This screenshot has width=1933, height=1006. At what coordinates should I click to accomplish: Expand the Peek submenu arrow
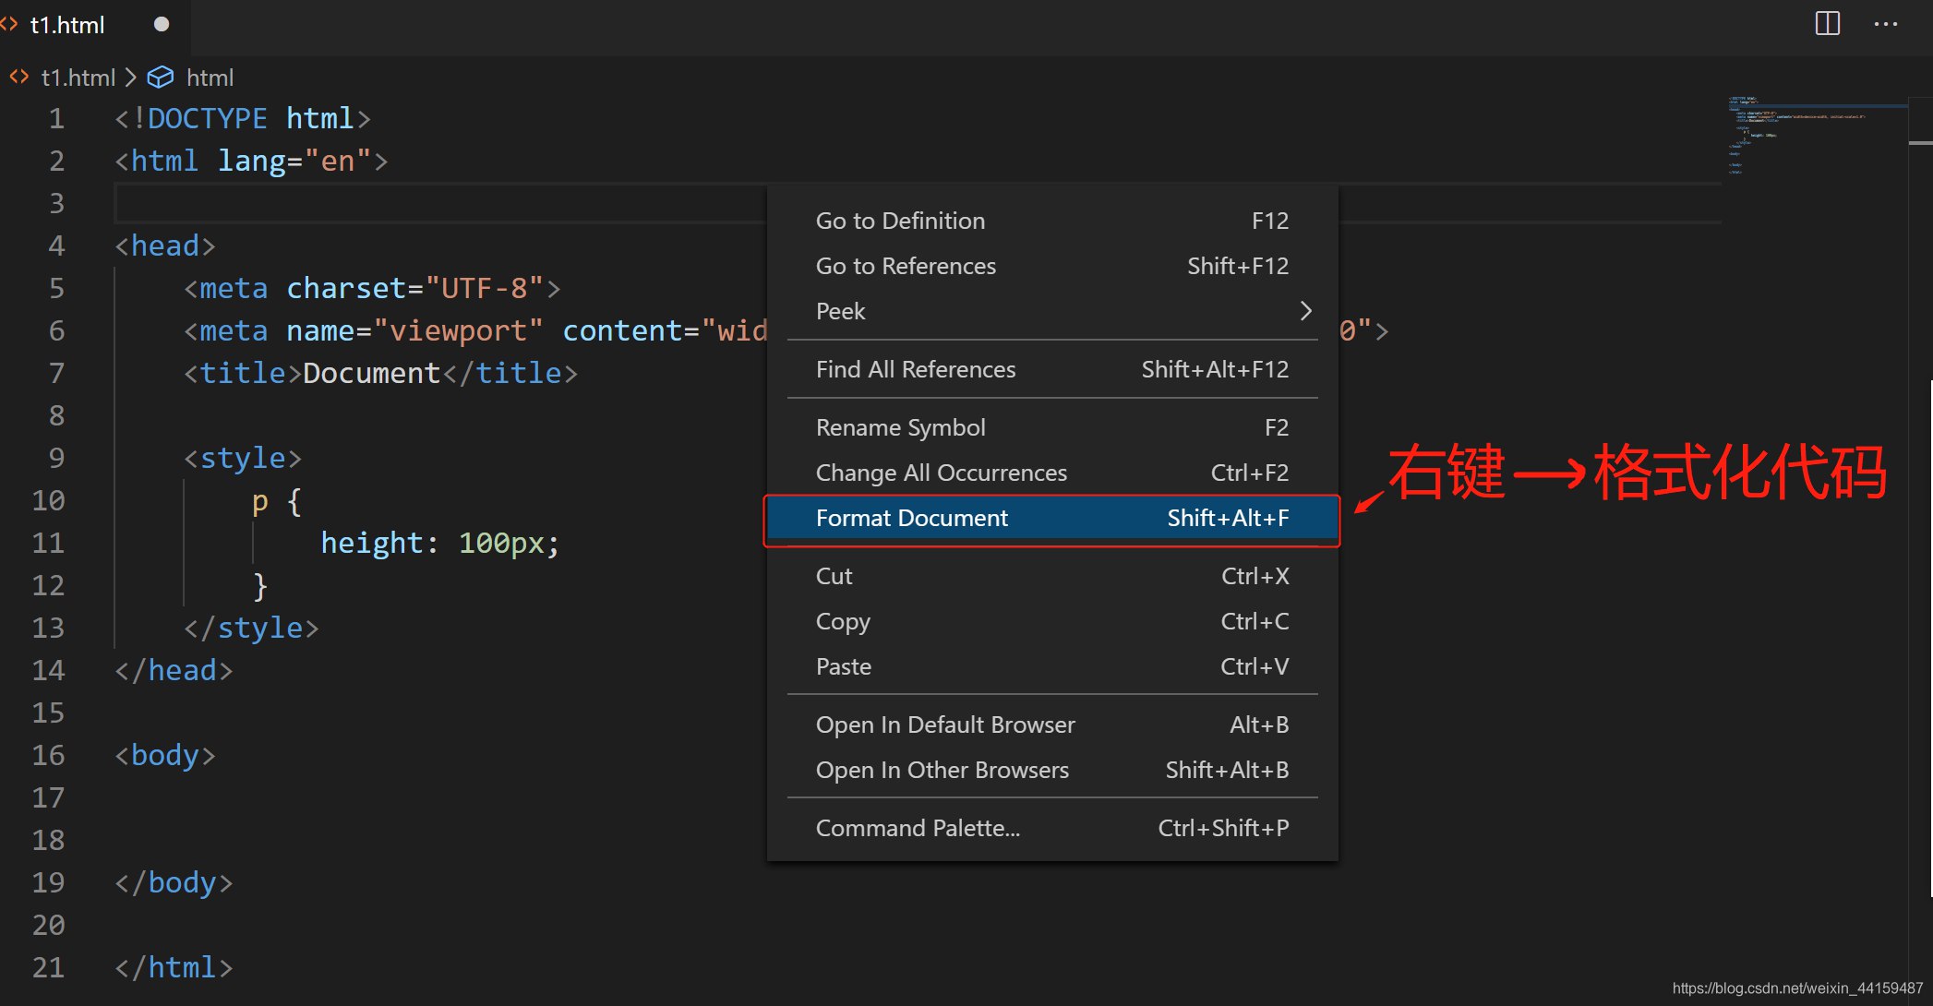point(1305,311)
